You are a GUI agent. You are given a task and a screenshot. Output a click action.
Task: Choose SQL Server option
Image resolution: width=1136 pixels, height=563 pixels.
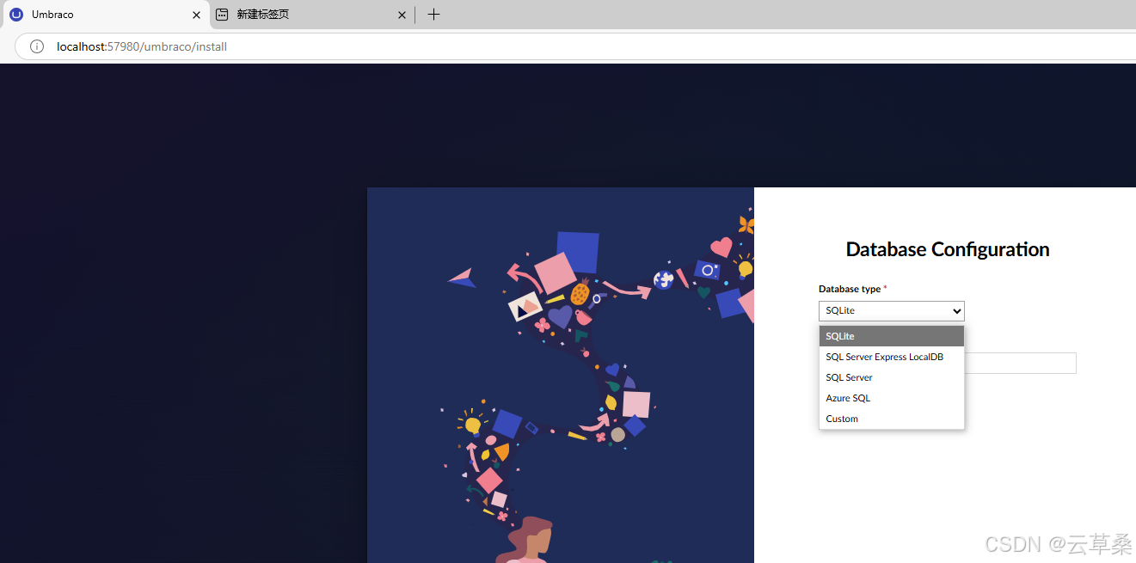892,377
